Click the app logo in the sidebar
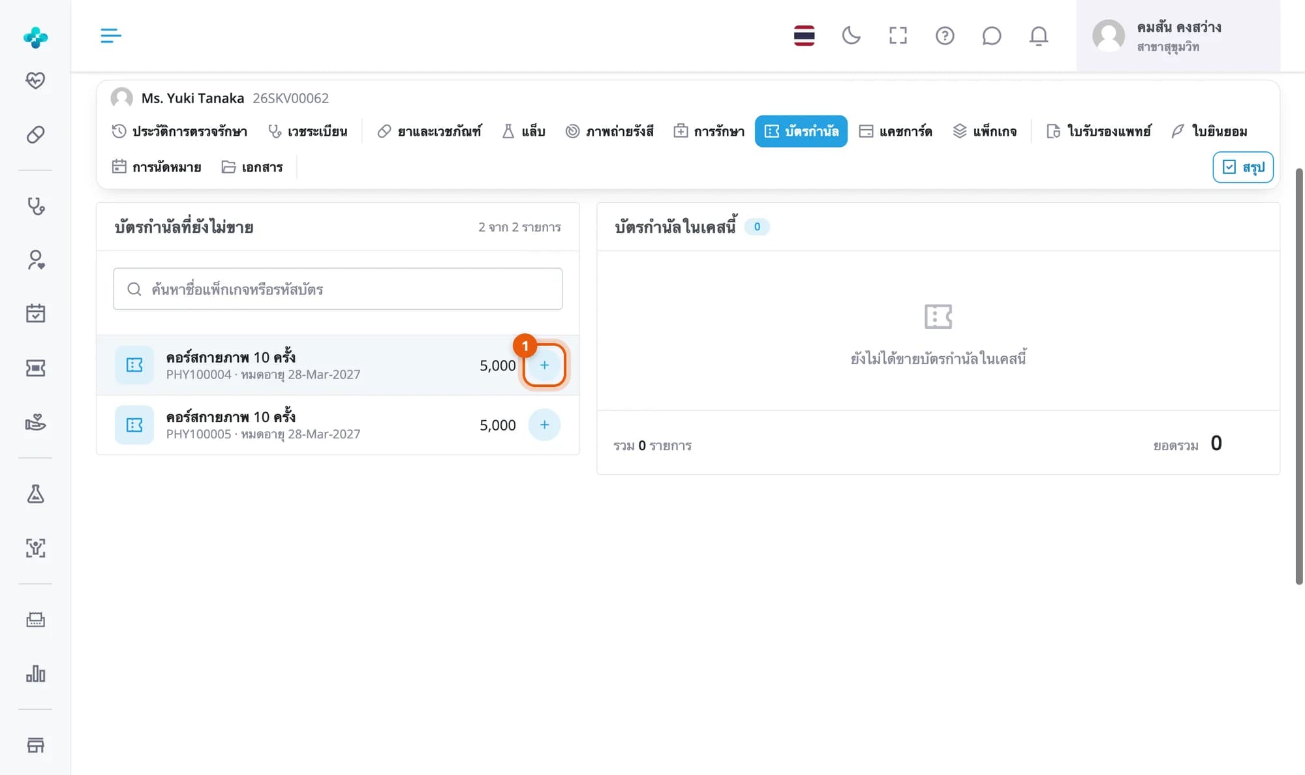1305x775 pixels. point(35,37)
